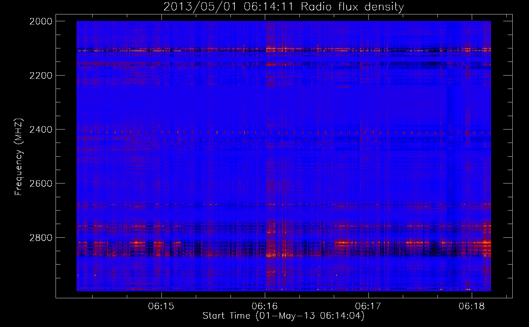Click the 2800 frequency tick label
Image resolution: width=529 pixels, height=327 pixels.
[x=41, y=237]
